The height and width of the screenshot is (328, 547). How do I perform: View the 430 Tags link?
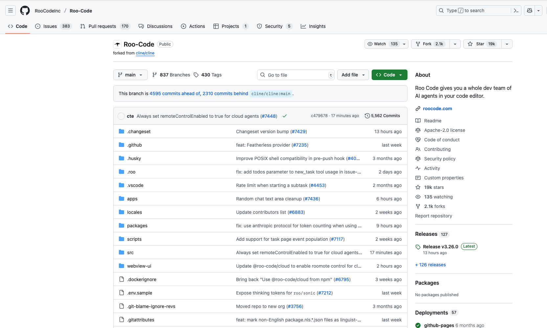(x=208, y=75)
